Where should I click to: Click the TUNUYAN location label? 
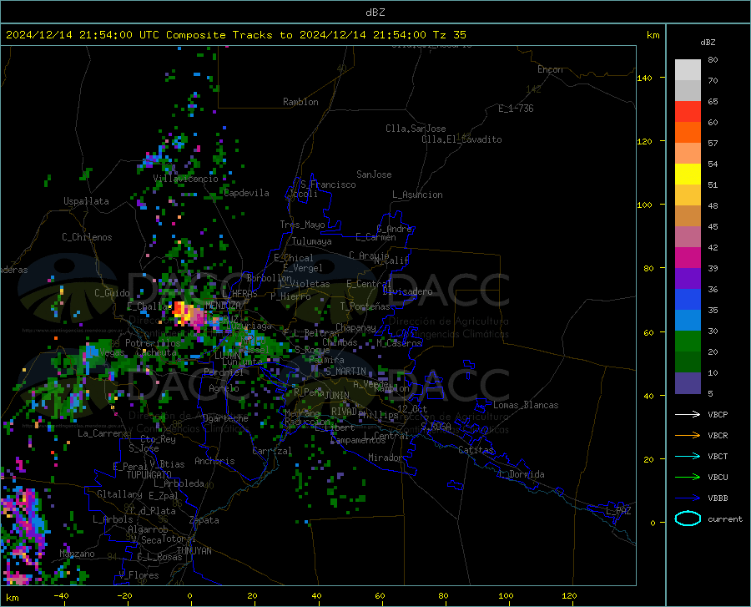coord(194,551)
